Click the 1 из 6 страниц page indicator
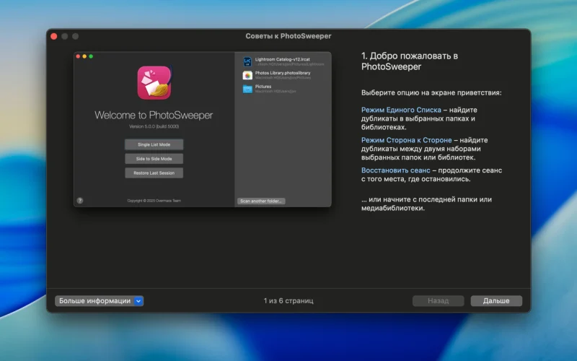 tap(288, 300)
